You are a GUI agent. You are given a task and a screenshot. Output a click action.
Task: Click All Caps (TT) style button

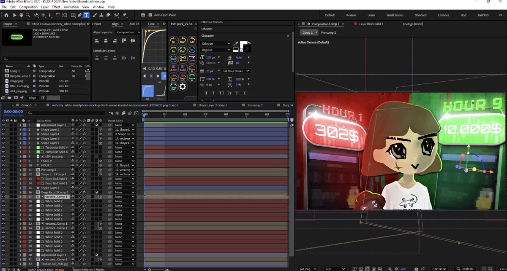[221, 93]
